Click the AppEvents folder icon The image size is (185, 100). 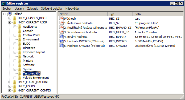20,27
